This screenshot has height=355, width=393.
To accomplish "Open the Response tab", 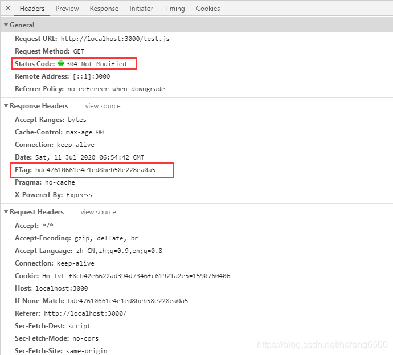I will point(104,9).
